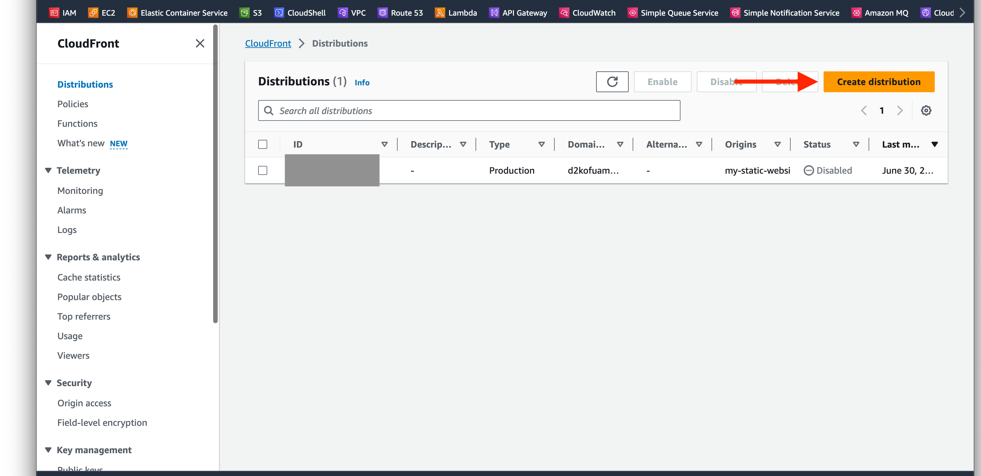Follow the CloudFront breadcrumb link
Image resolution: width=981 pixels, height=476 pixels.
[x=268, y=43]
